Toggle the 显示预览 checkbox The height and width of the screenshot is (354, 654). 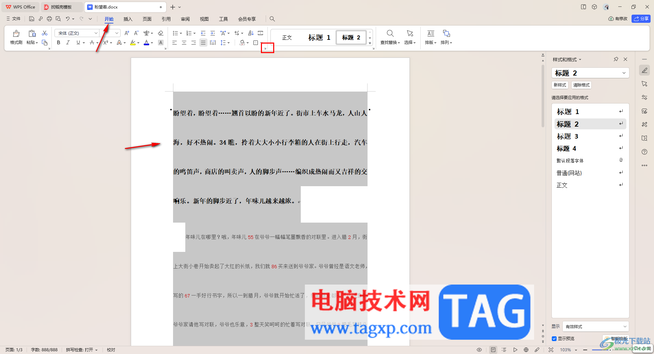pyautogui.click(x=554, y=339)
